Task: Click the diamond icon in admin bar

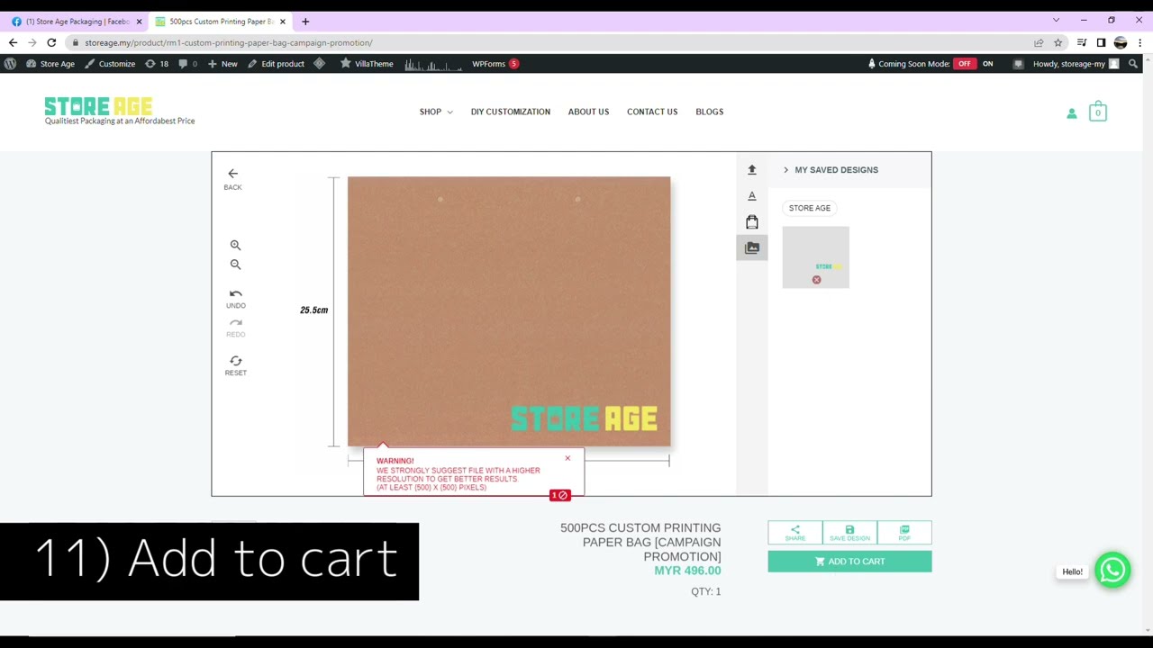Action: tap(319, 64)
